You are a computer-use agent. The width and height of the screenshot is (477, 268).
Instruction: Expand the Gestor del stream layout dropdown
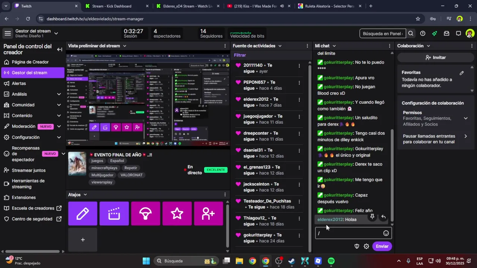click(56, 33)
